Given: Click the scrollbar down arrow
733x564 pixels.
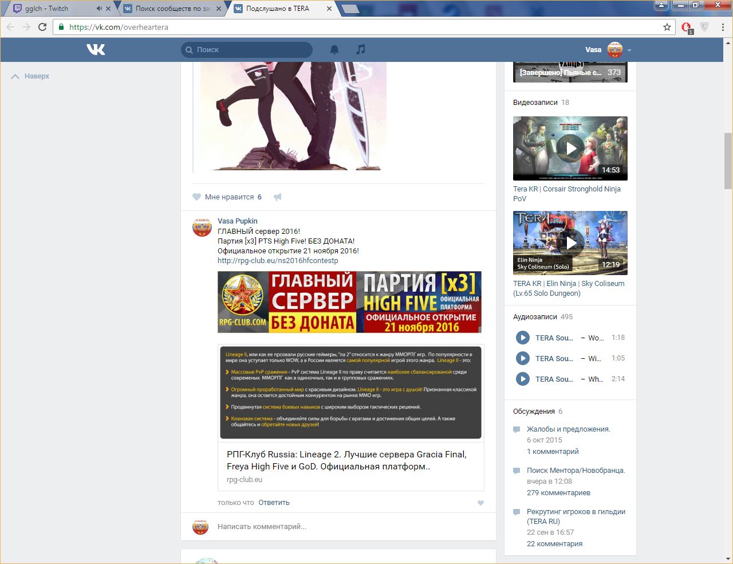Looking at the screenshot, I should [x=728, y=559].
